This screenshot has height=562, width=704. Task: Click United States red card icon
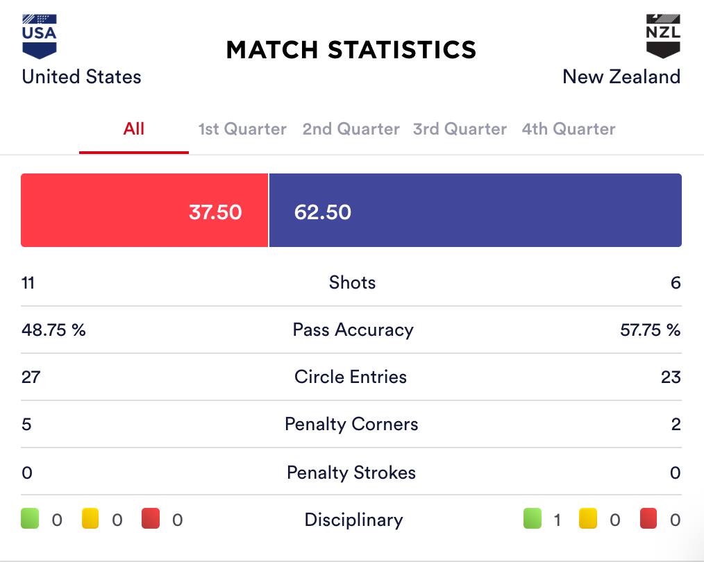coord(151,519)
